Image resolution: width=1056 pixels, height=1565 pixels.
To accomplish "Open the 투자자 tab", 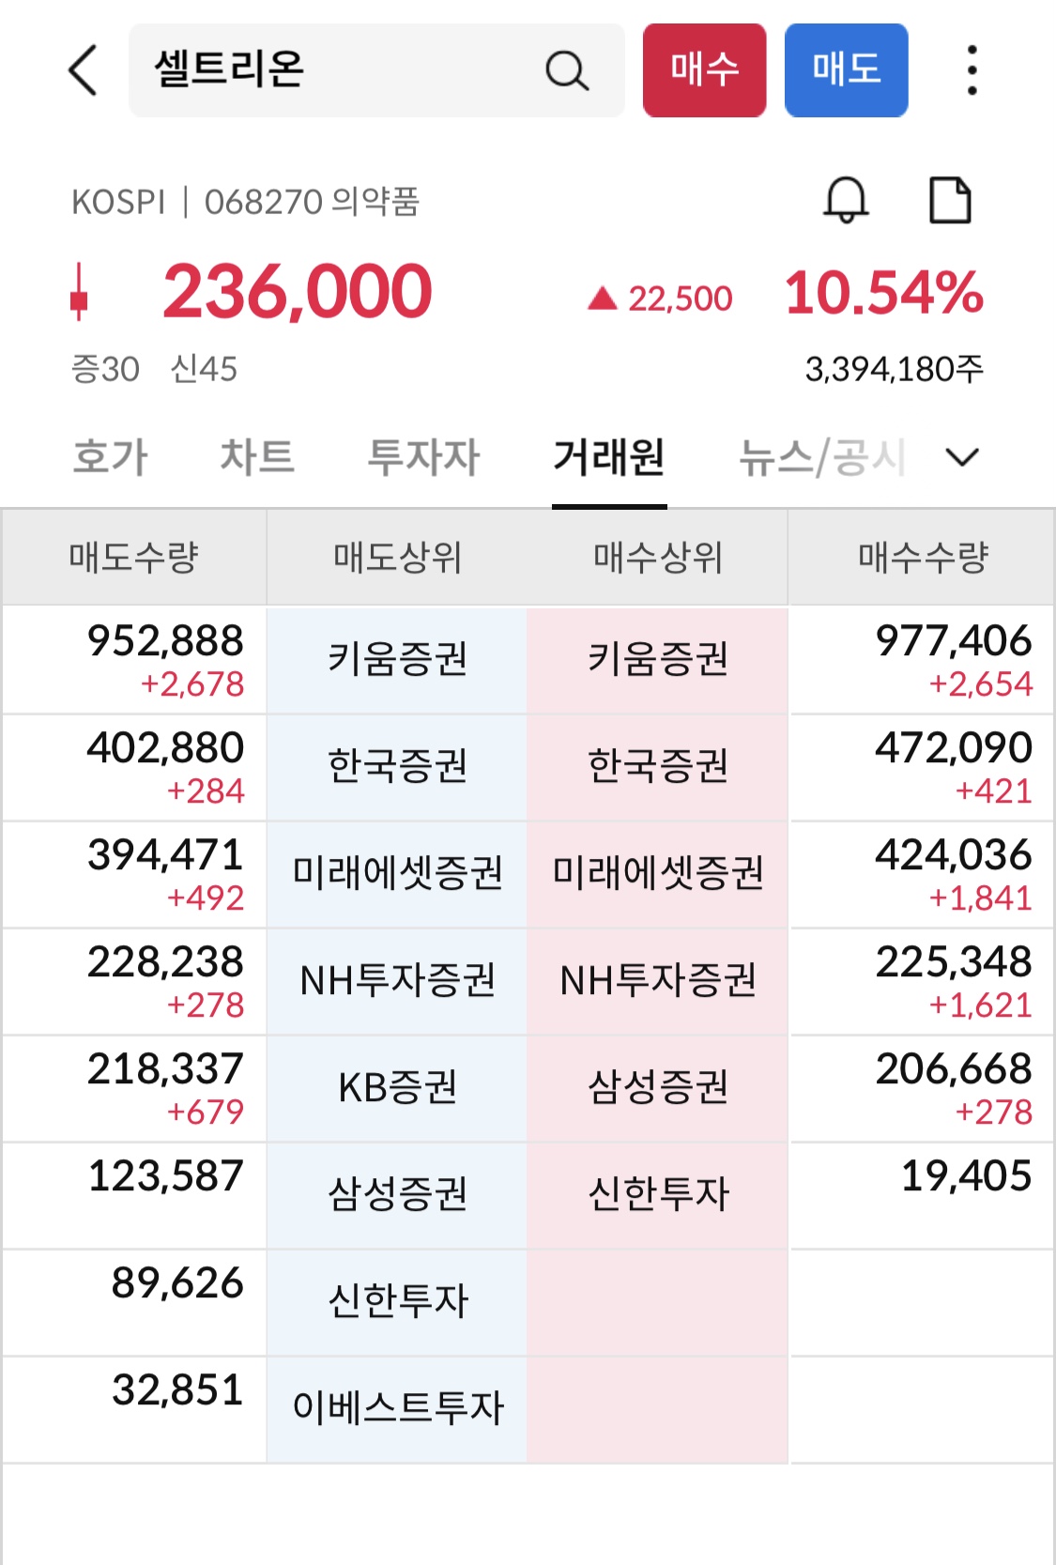I will click(x=423, y=457).
